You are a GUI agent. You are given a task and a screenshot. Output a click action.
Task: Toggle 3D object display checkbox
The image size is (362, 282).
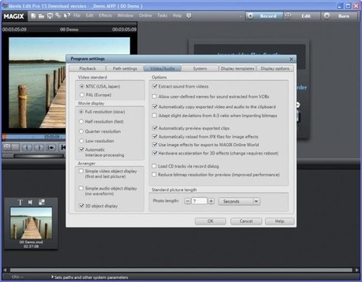[x=81, y=206]
